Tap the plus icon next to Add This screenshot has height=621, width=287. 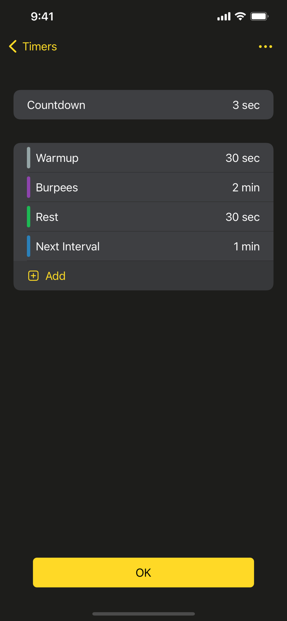pos(33,276)
